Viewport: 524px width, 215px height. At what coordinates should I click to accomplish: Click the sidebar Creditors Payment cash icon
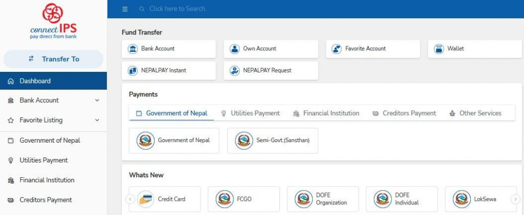[11, 200]
